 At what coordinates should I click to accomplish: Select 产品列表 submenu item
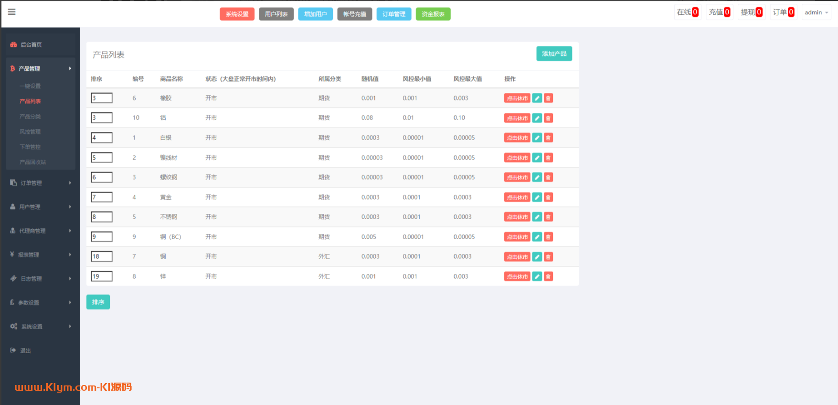30,101
